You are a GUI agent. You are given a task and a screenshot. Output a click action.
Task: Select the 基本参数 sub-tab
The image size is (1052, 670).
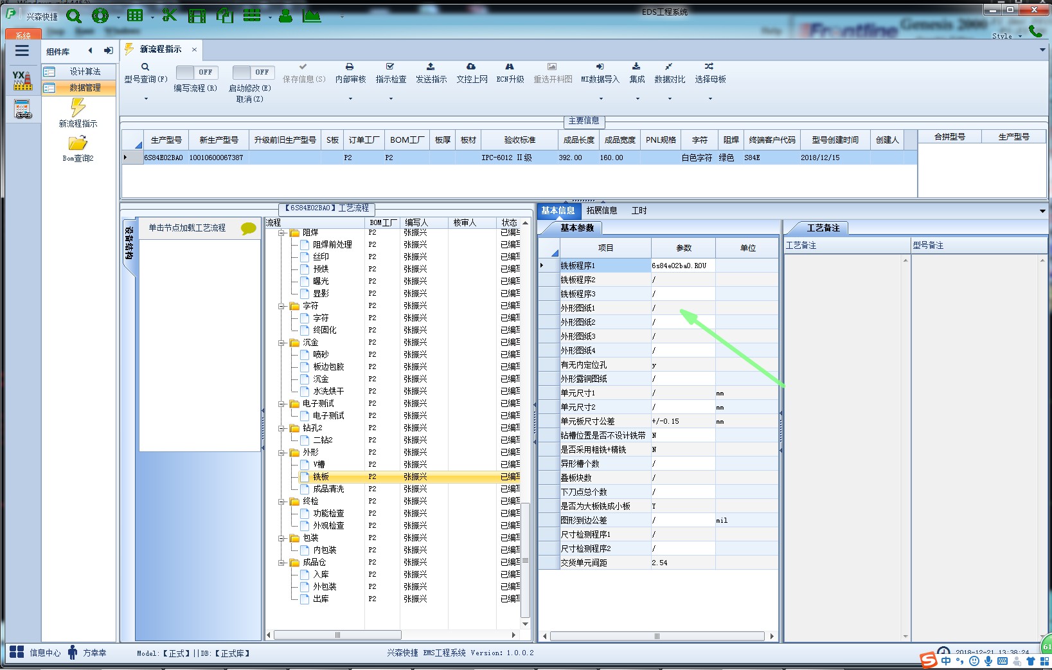576,228
